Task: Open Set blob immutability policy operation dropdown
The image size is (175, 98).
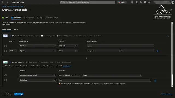Action: [x=37, y=75]
